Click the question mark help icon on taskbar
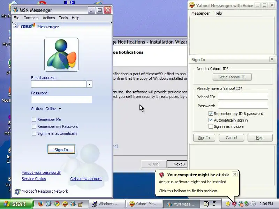 pos(206,204)
